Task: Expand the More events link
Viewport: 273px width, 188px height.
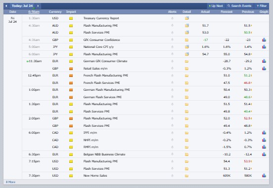Action: pyautogui.click(x=10, y=182)
